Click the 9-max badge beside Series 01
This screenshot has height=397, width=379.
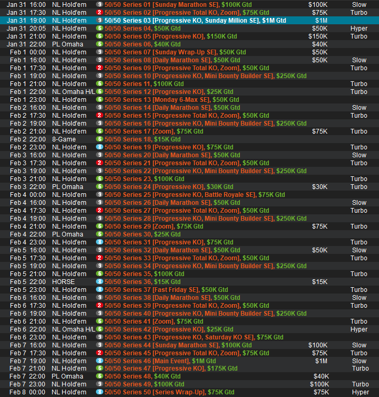99,4
